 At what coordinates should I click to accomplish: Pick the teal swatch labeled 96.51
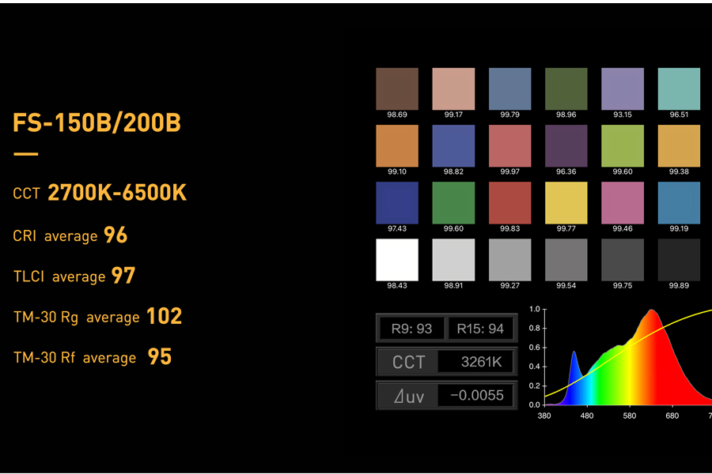click(679, 88)
